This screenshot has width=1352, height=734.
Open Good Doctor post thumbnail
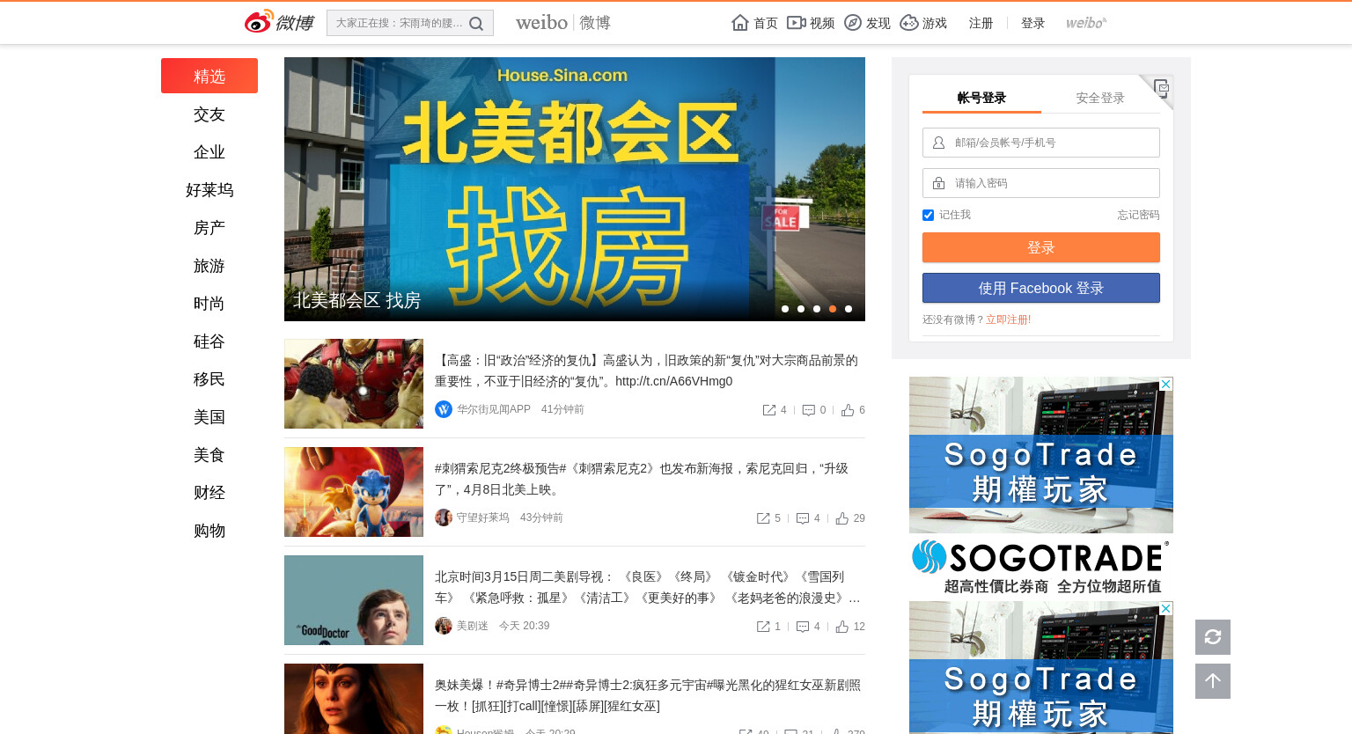[354, 600]
